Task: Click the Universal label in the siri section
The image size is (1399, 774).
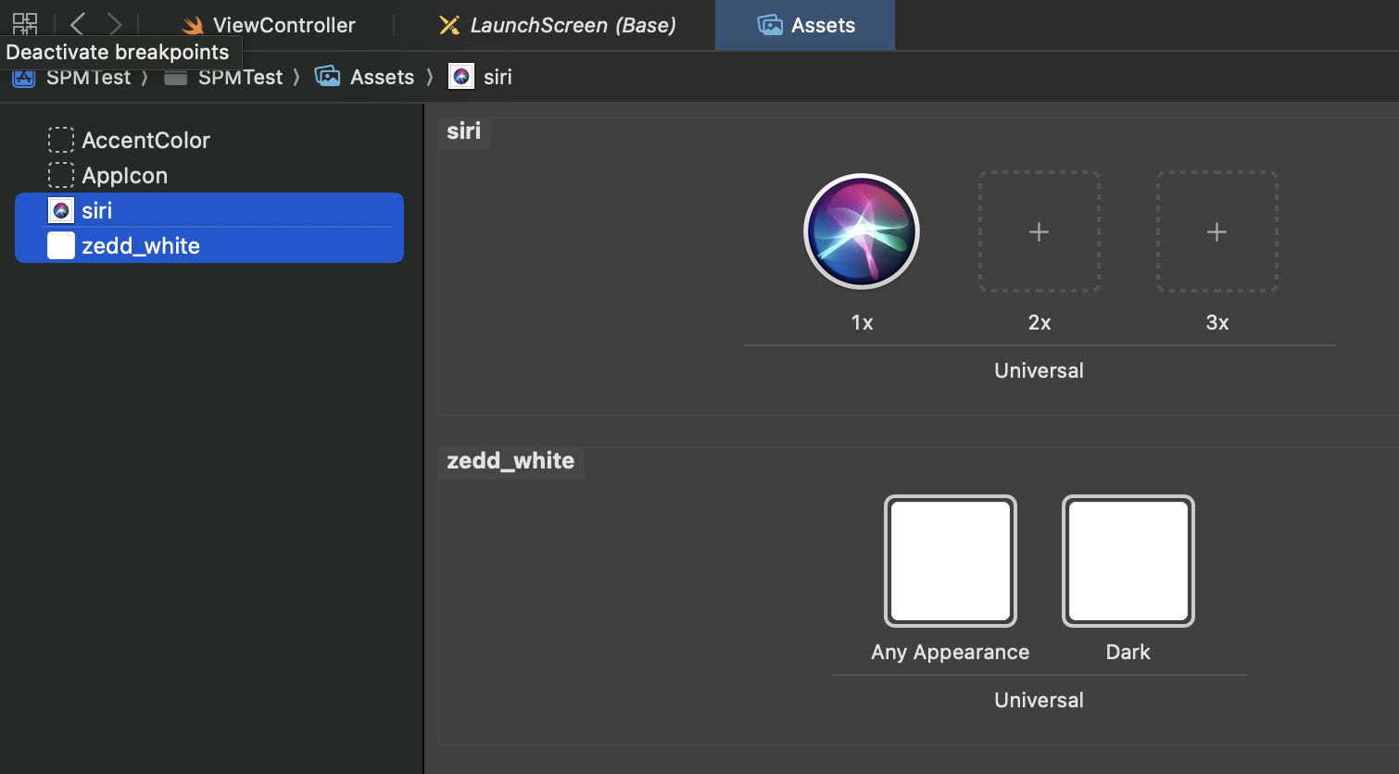Action: tap(1039, 370)
